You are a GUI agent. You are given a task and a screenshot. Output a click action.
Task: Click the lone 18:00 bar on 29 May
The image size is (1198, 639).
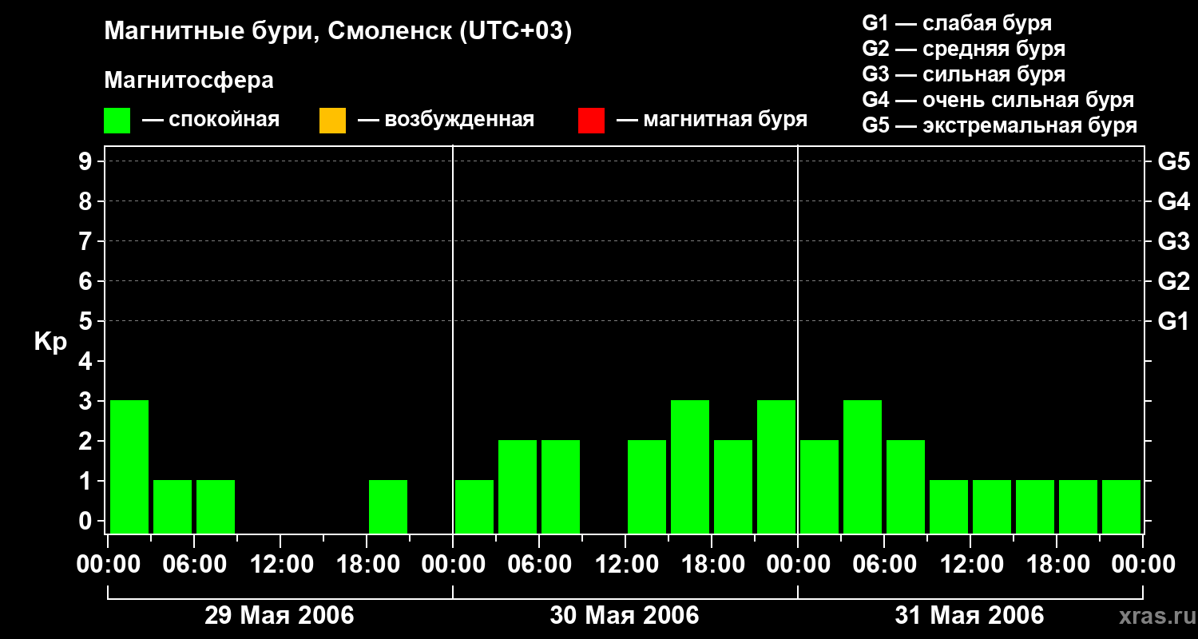coord(388,506)
